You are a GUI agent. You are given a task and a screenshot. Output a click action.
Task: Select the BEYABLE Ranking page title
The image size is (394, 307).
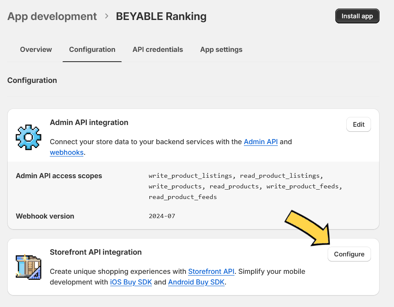tap(161, 16)
